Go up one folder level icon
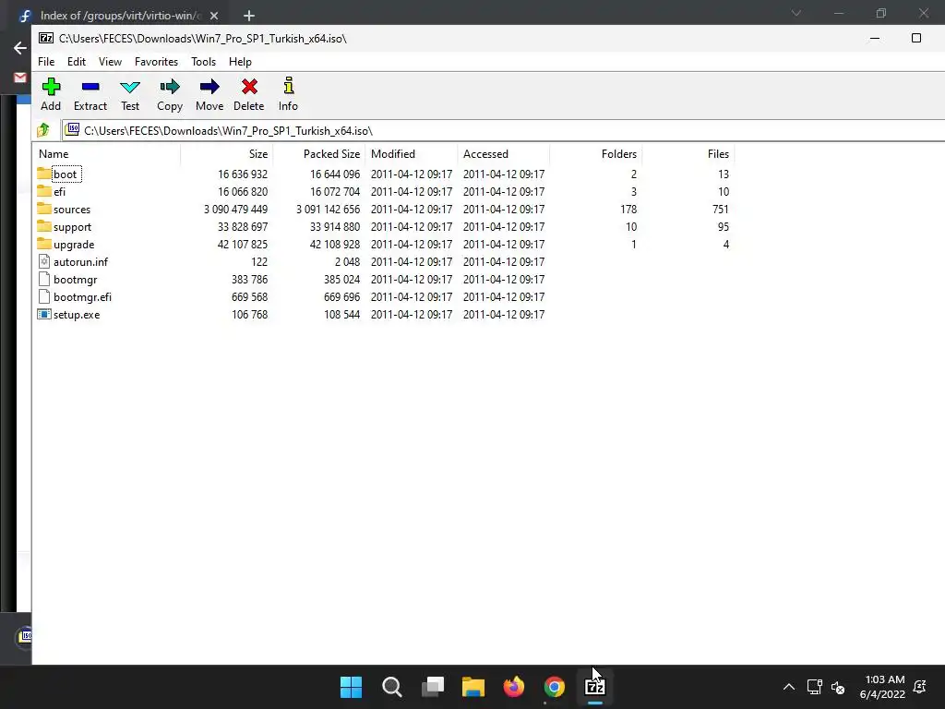945x709 pixels. [43, 130]
